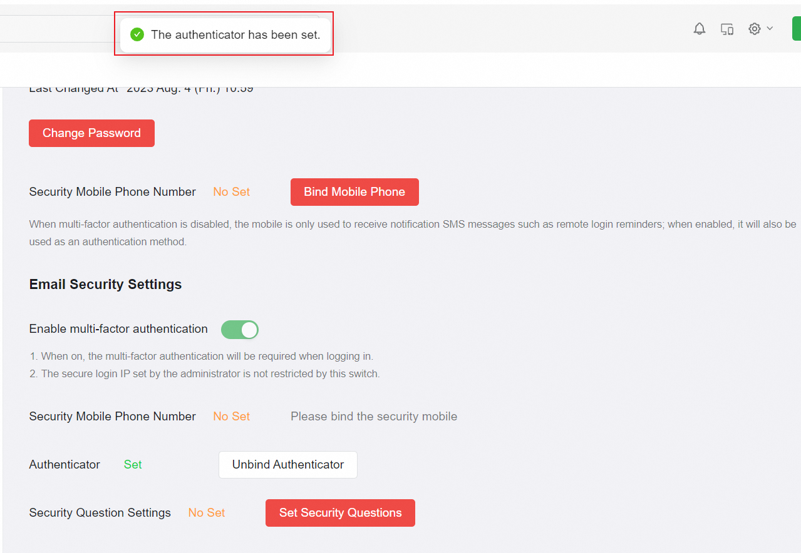Screen dimensions: 801x553
Task: Toggle Enable multi-factor authentication switch
Action: click(x=240, y=330)
